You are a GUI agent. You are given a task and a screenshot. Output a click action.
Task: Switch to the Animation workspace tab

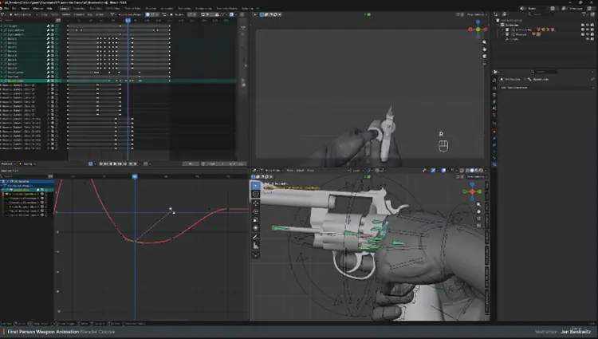tap(167, 8)
